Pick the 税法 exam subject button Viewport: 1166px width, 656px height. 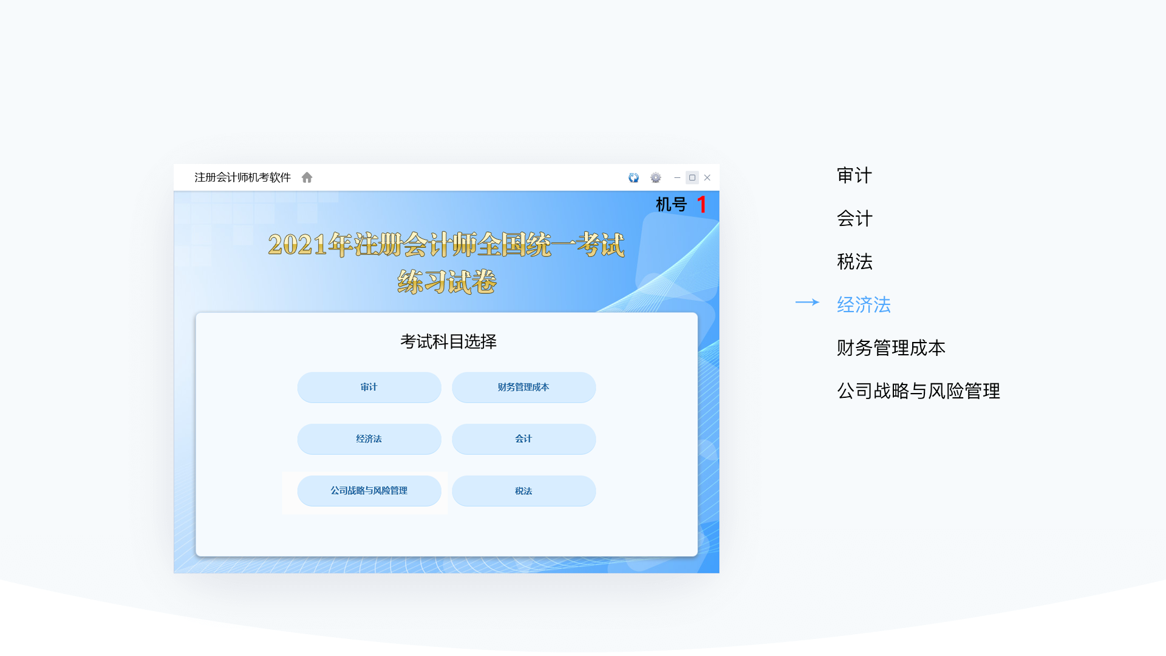pos(523,491)
